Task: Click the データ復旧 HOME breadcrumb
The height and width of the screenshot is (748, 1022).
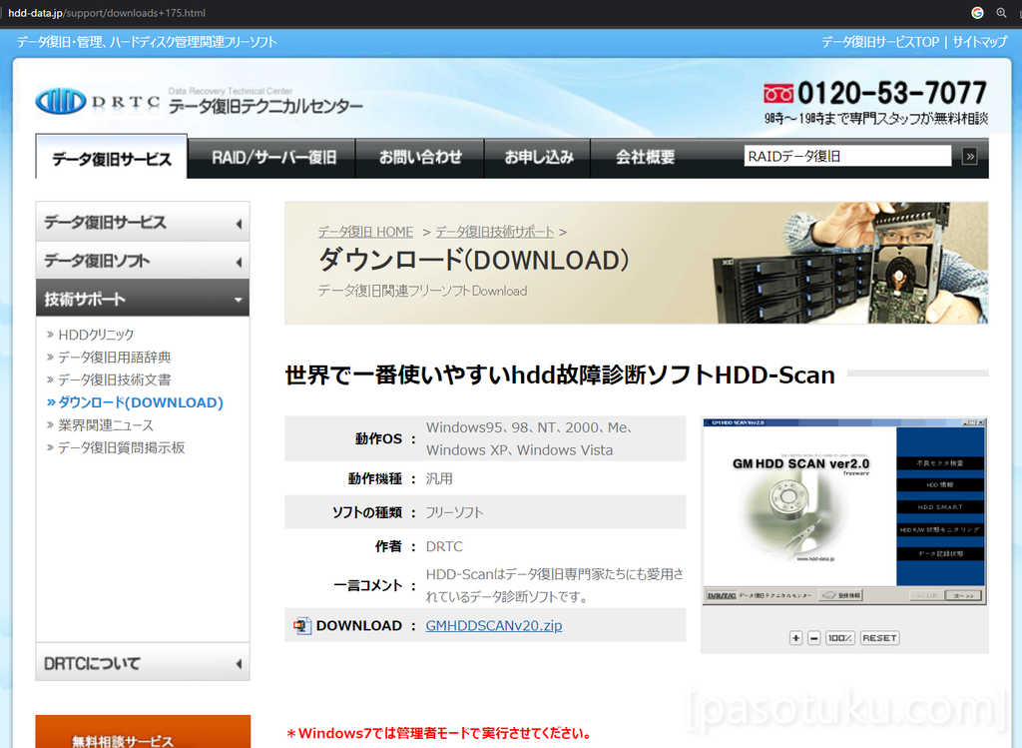Action: 365,232
